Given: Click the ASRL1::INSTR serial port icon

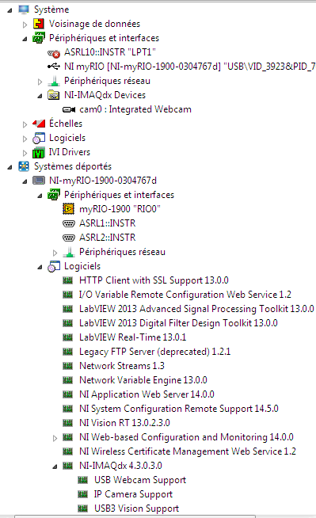Looking at the screenshot, I should 69,223.
